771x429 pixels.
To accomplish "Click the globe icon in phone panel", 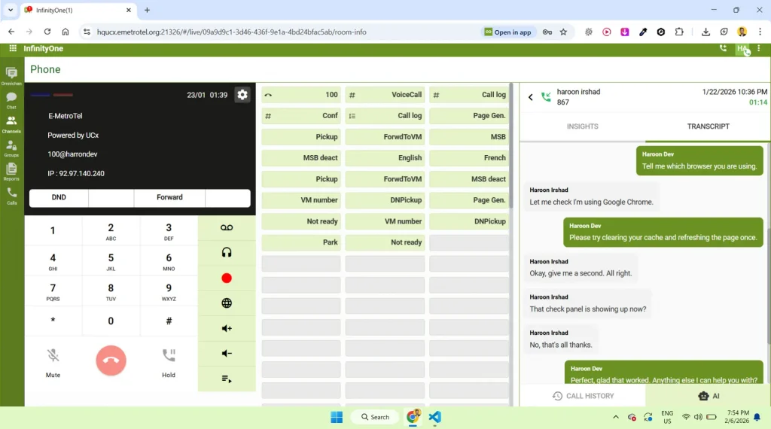I will pos(226,303).
